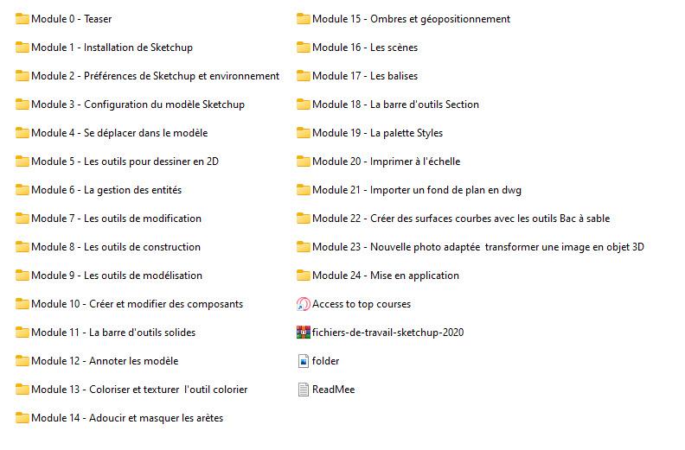Click the file name 'folder'
Screen dimensions: 685x450
click(325, 361)
